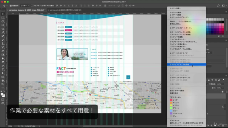The image size is (228, 128).
Task: Set layer color to バイオレット
Action: 186,113
